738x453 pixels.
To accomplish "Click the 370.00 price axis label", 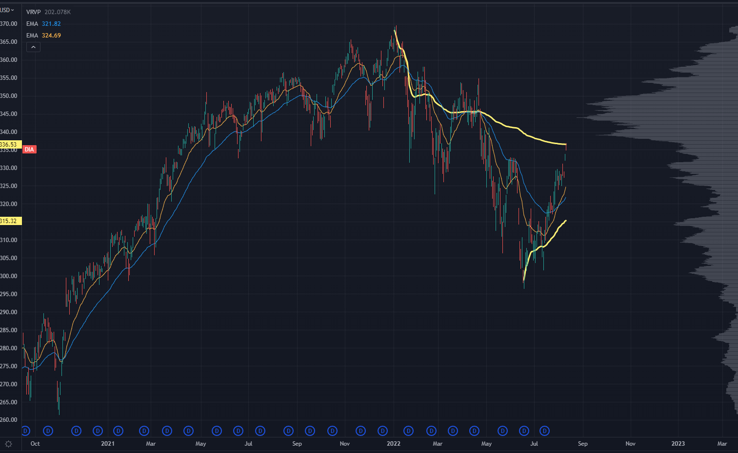I will click(9, 24).
